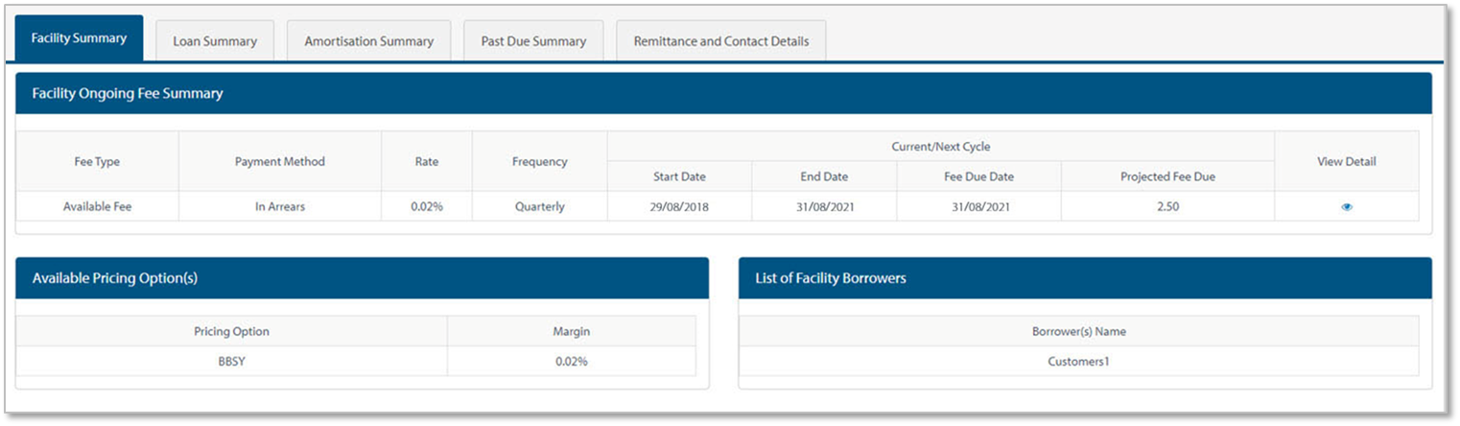Switch to the Amortisation Summary tab
Screen dimensions: 1460x426
tap(368, 41)
